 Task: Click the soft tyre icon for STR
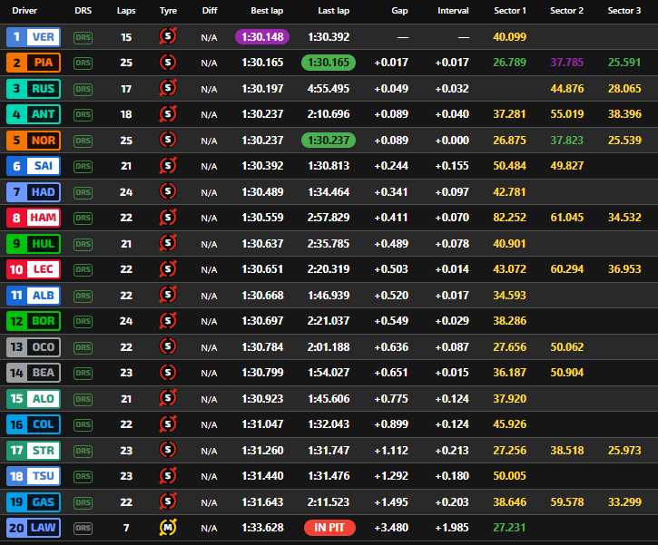[x=167, y=451]
